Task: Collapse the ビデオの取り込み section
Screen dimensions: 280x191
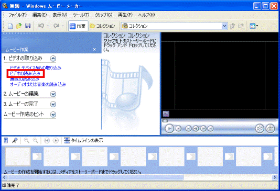Action: tap(53, 59)
